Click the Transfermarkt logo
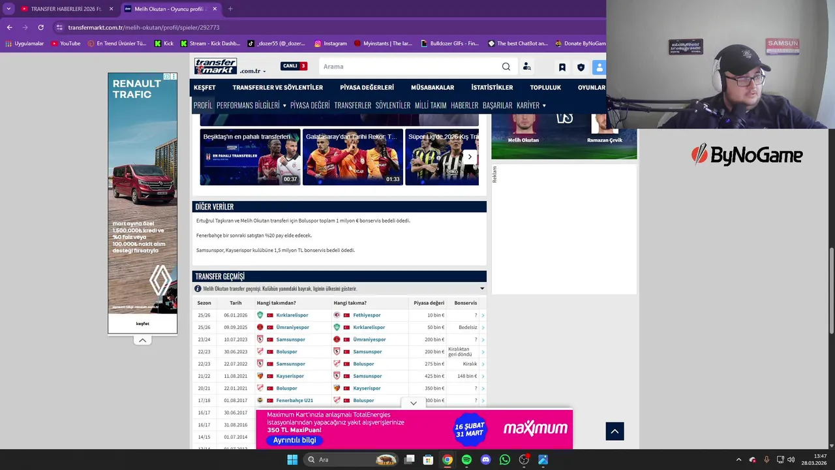Image resolution: width=835 pixels, height=470 pixels. pyautogui.click(x=216, y=66)
